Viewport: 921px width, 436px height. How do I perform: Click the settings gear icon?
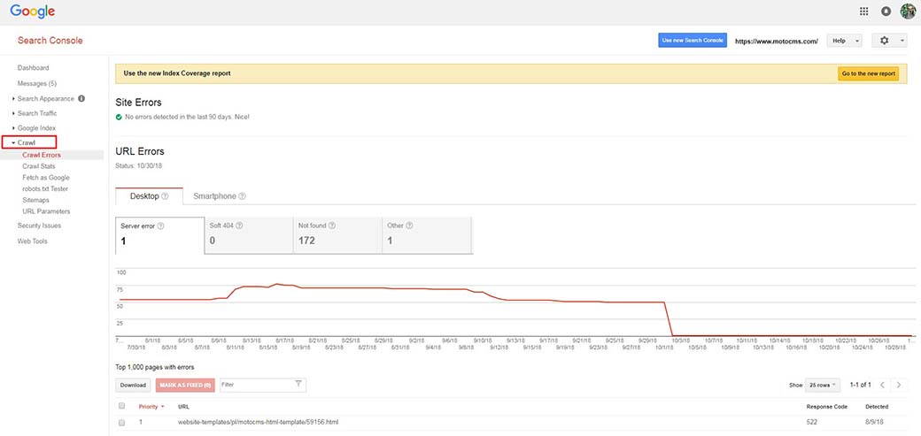coord(886,41)
